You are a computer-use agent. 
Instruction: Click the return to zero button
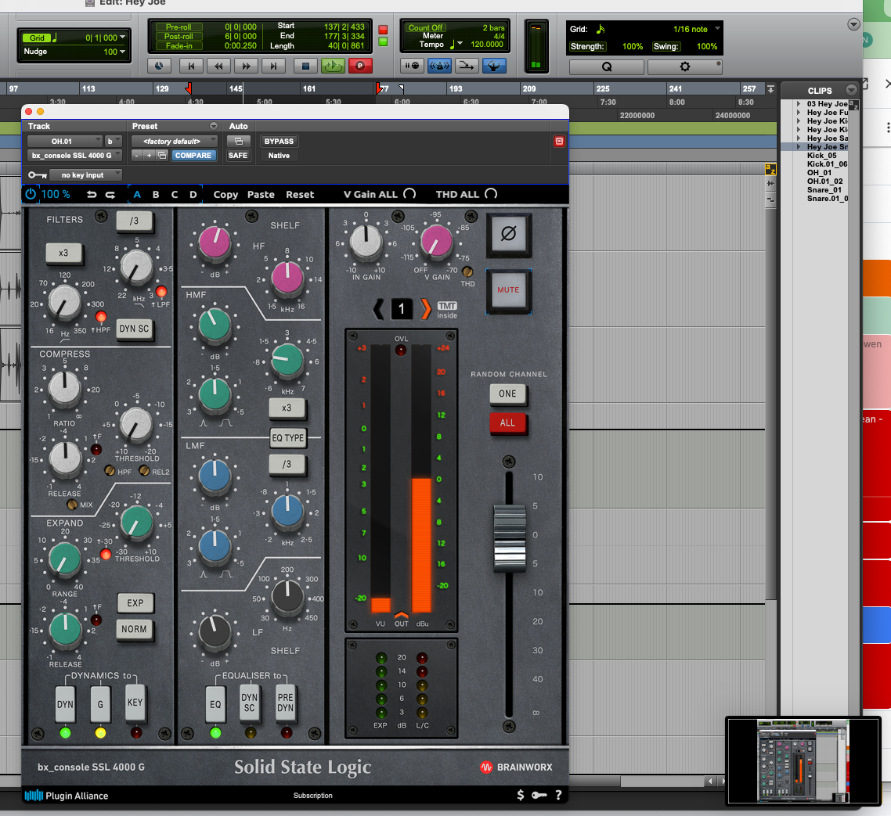click(x=191, y=66)
